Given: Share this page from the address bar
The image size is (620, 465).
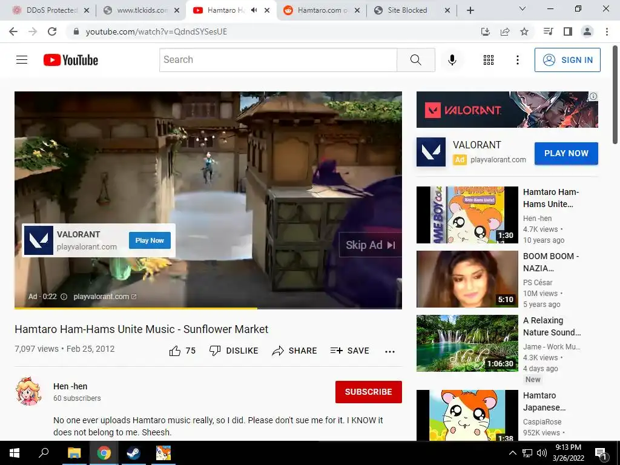Looking at the screenshot, I should pos(505,31).
